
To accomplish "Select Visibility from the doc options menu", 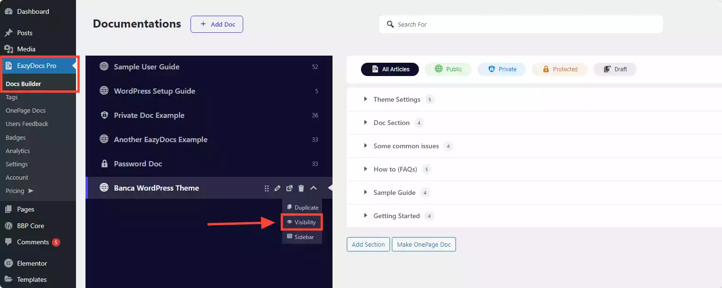I will tap(302, 222).
